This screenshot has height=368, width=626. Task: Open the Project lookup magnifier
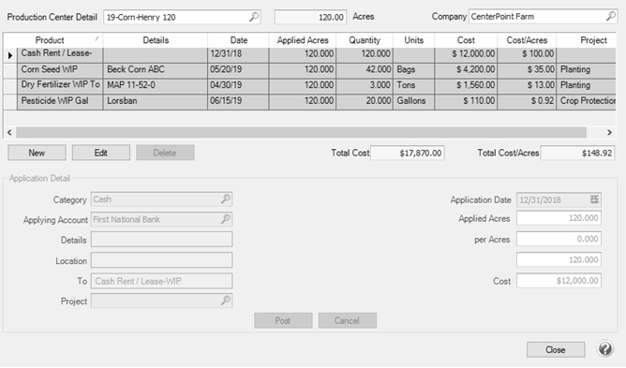pyautogui.click(x=226, y=301)
